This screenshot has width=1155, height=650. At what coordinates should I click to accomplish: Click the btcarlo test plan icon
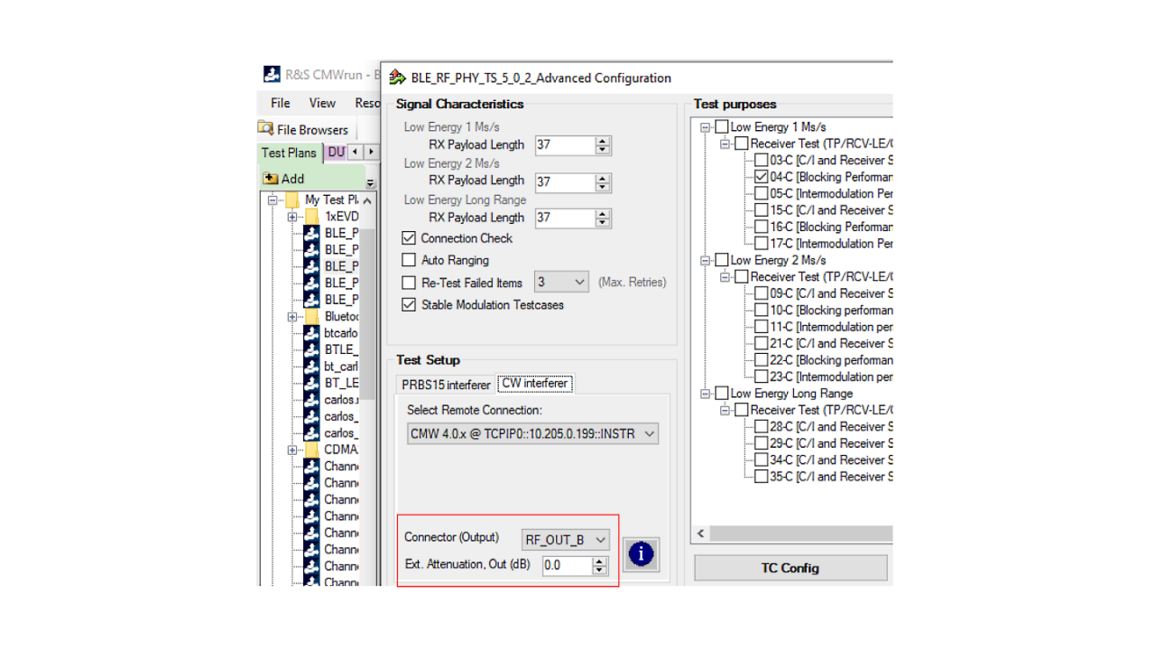[311, 333]
